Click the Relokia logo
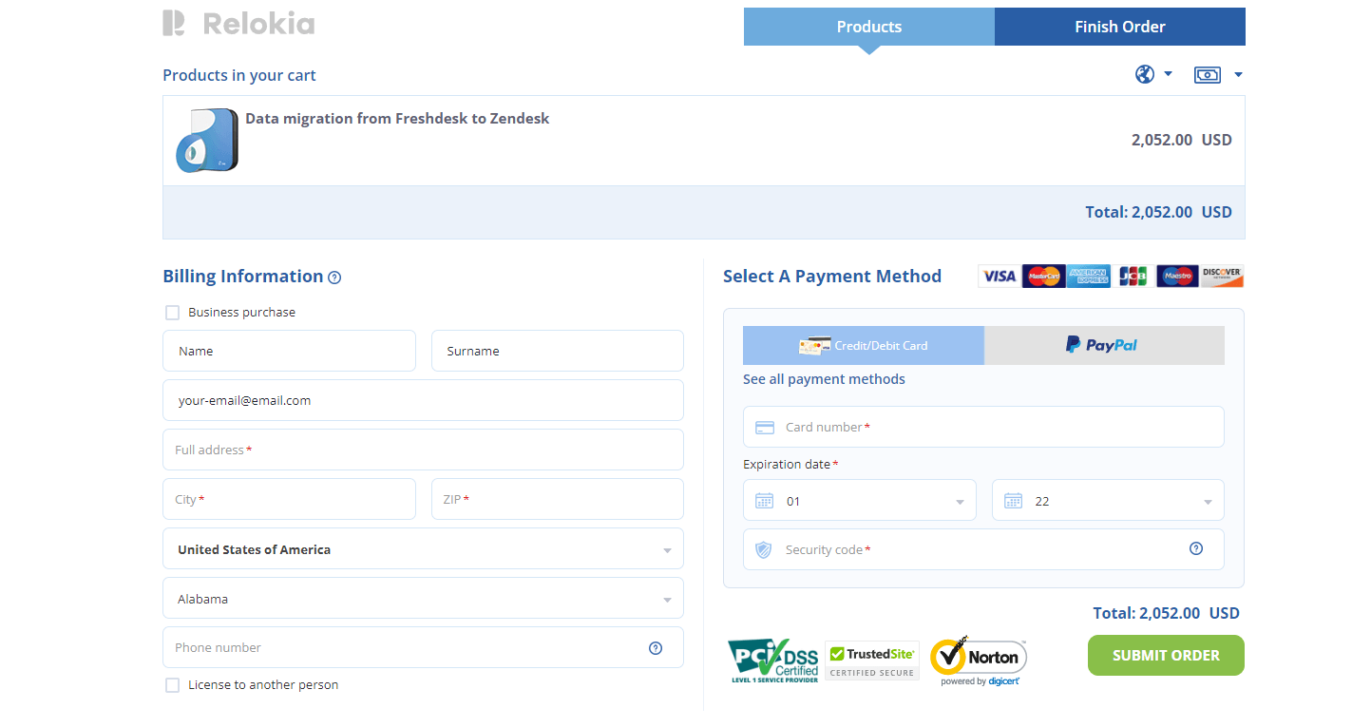 238,24
